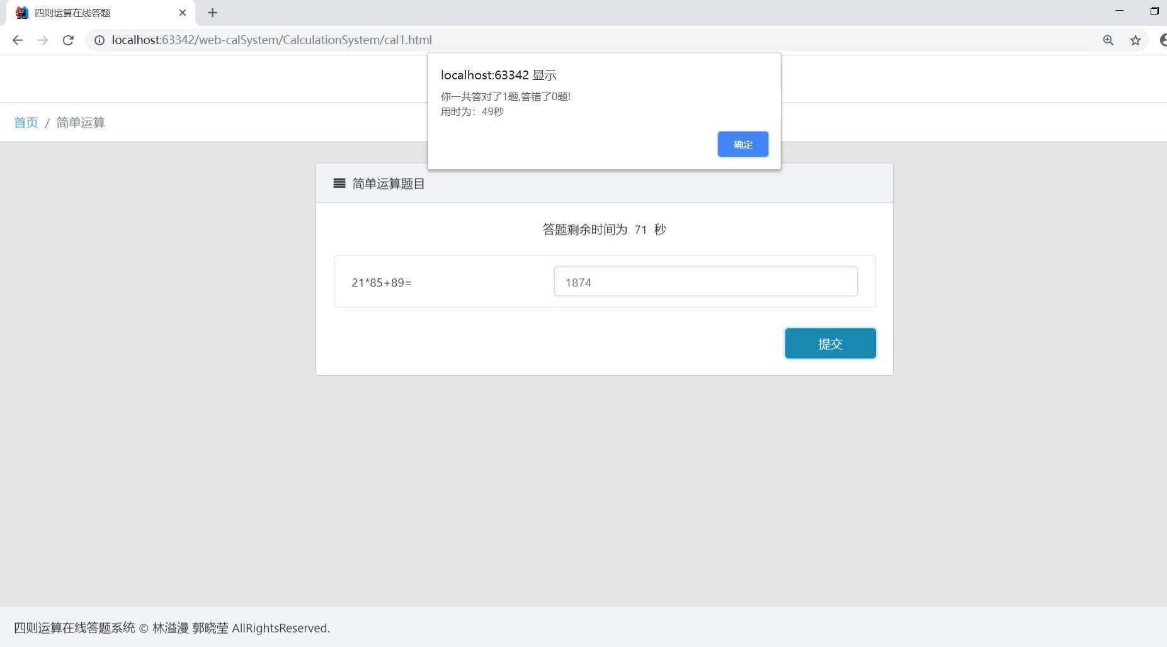Focus the answer input field showing 1874
Viewport: 1167px width, 647px height.
click(x=705, y=282)
